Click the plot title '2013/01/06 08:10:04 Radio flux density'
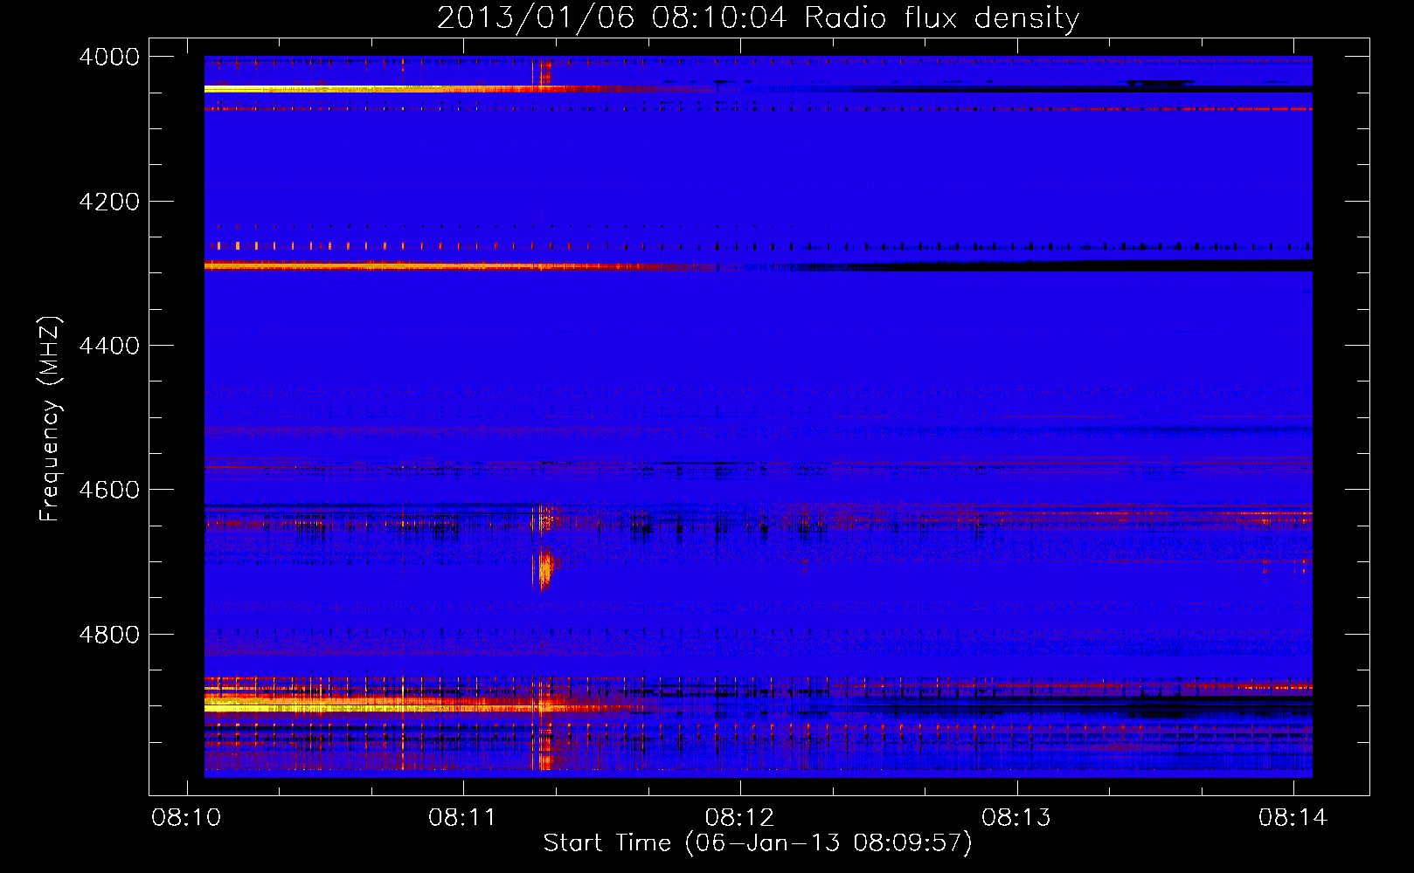Screen dimensions: 1414x873 (x=758, y=17)
